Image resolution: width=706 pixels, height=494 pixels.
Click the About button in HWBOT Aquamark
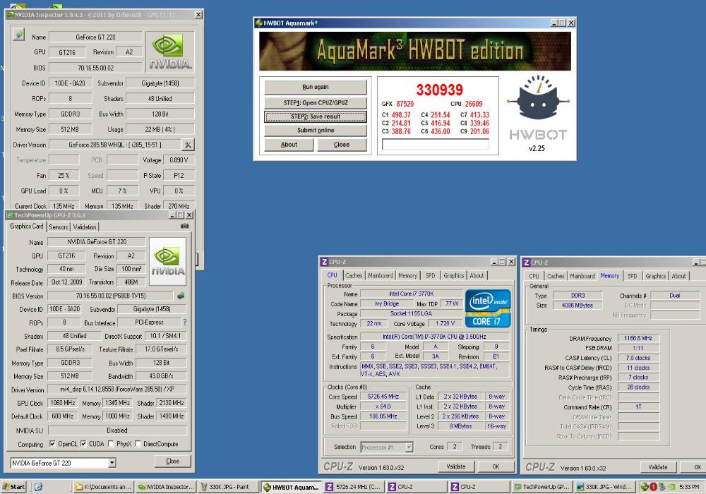point(289,145)
